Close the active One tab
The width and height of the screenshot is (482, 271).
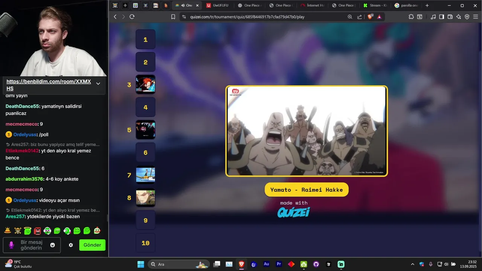197,5
